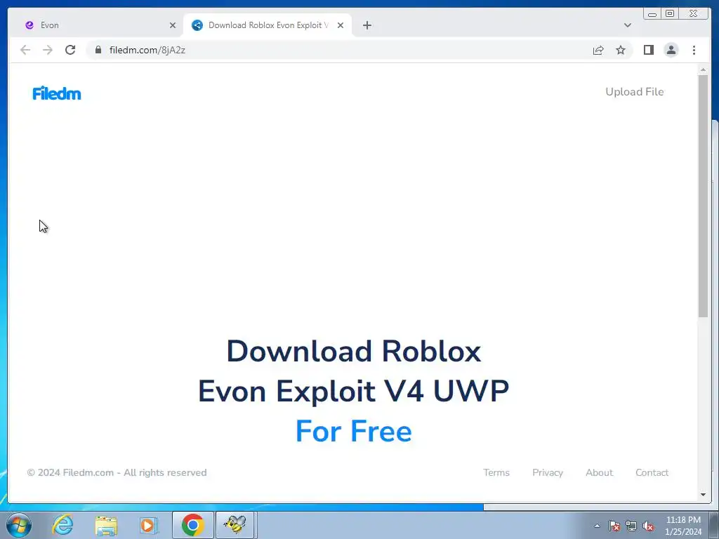Open the Terms footer link

coord(496,472)
